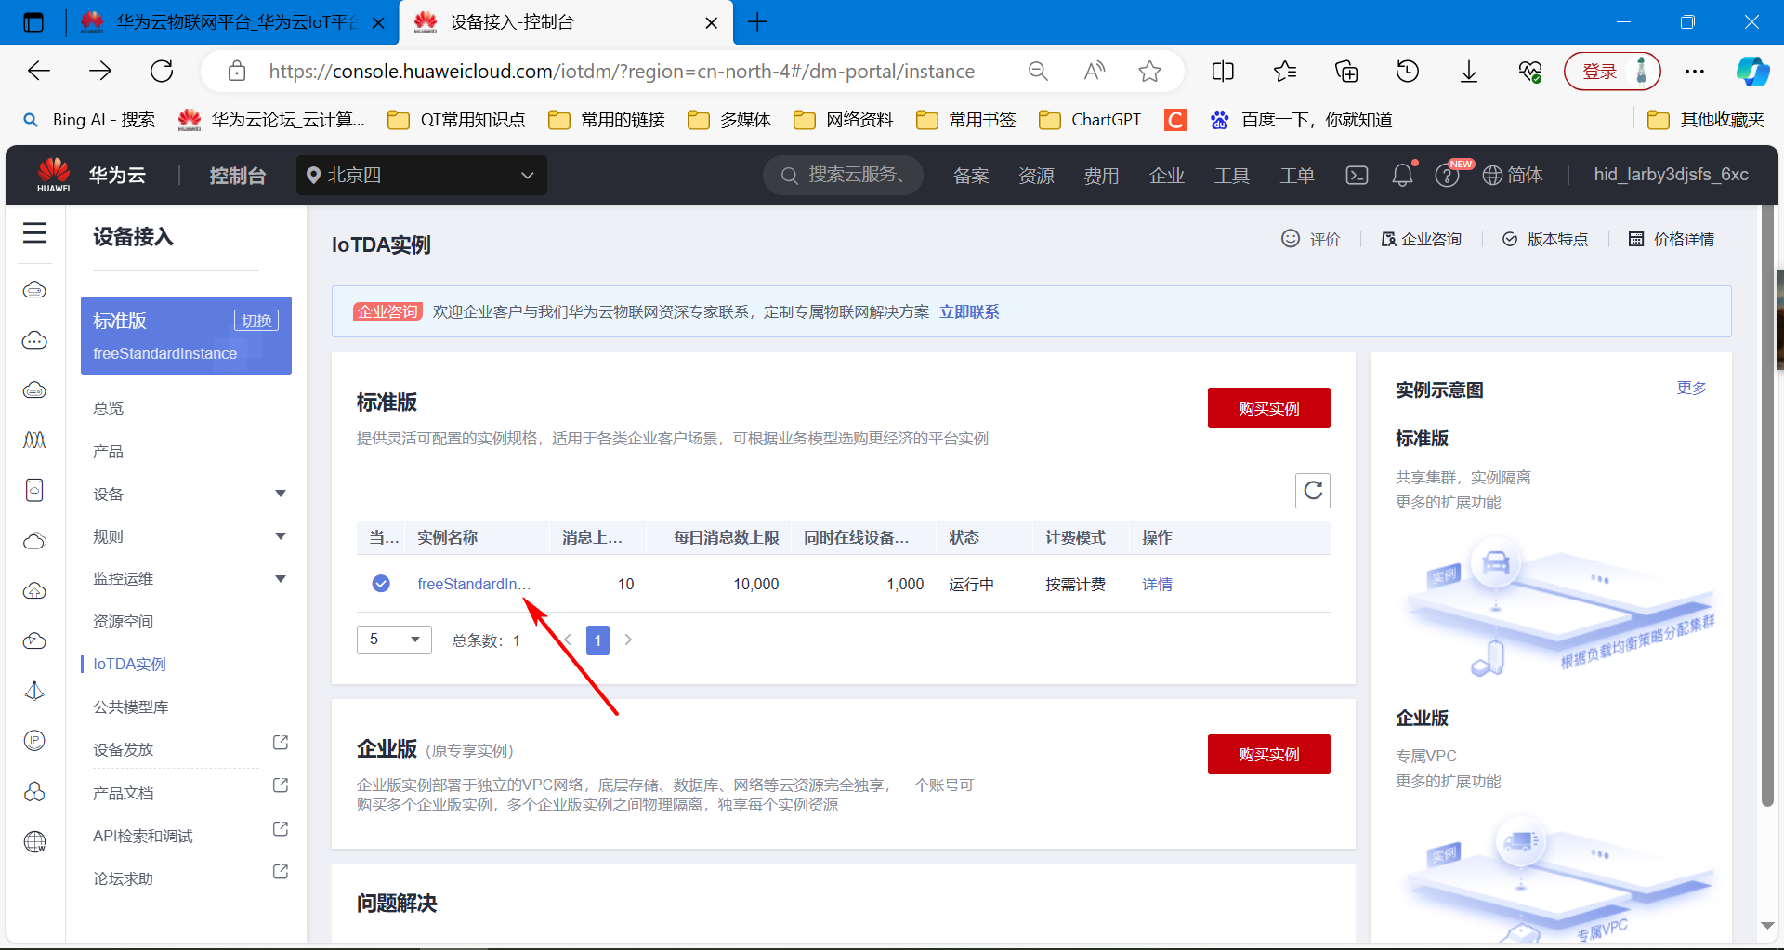Screen dimensions: 1784x950
Task: Add this page to favorites
Action: 1149,71
